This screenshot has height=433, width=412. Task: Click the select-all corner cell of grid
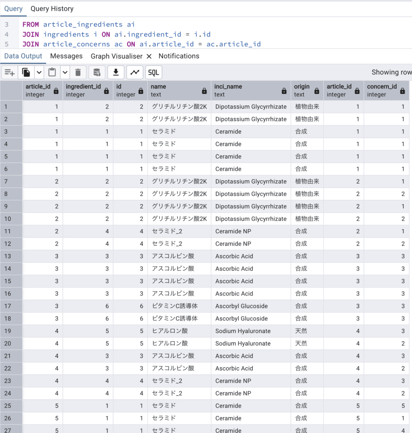click(11, 90)
